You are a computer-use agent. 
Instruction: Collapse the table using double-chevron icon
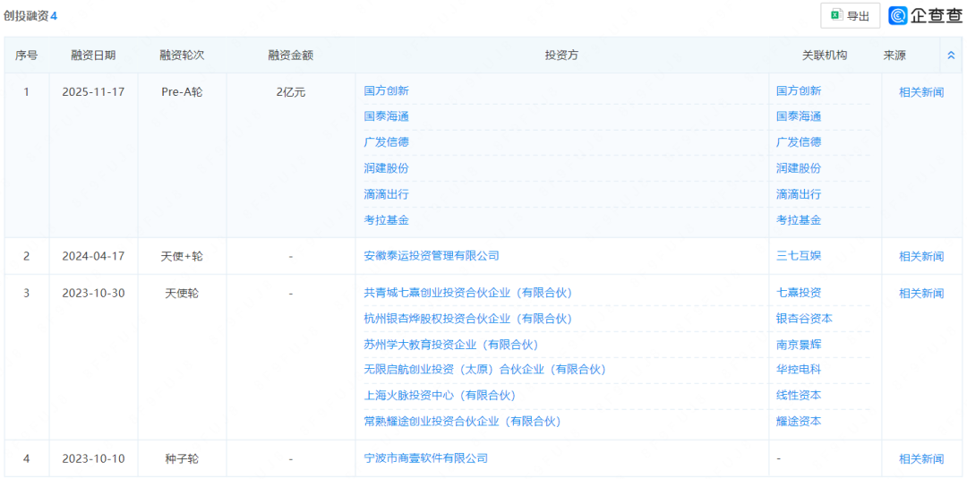[950, 55]
